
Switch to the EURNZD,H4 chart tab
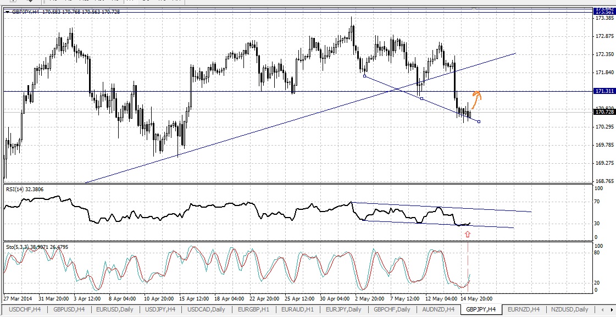pyautogui.click(x=524, y=309)
